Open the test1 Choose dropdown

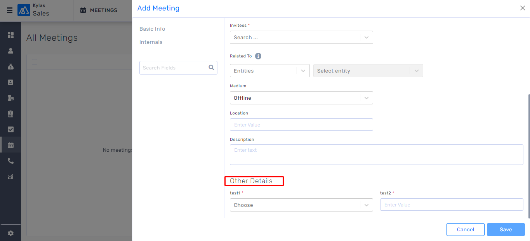tap(301, 205)
